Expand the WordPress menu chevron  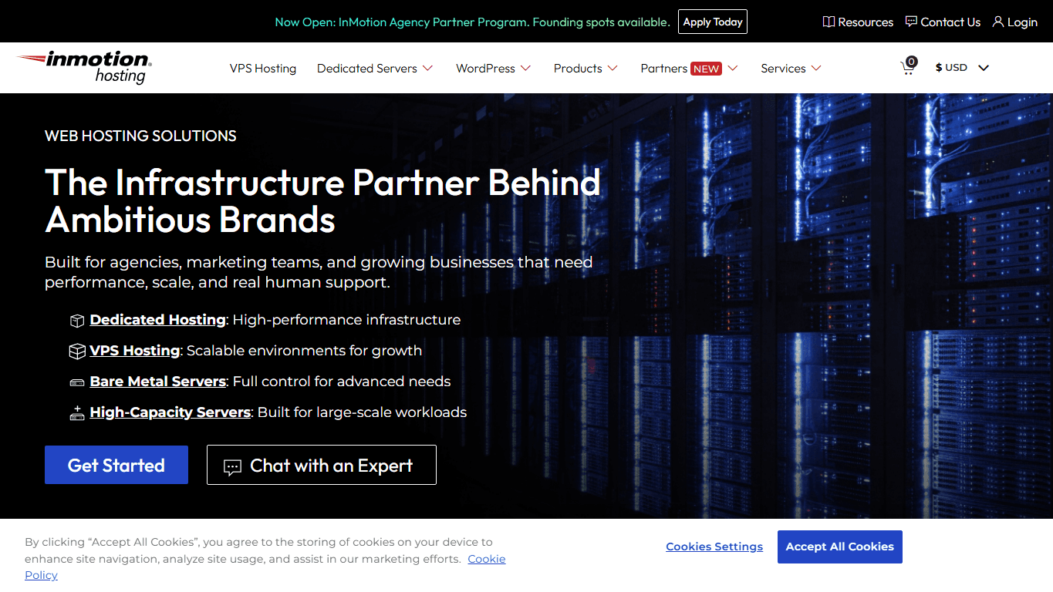(x=525, y=69)
